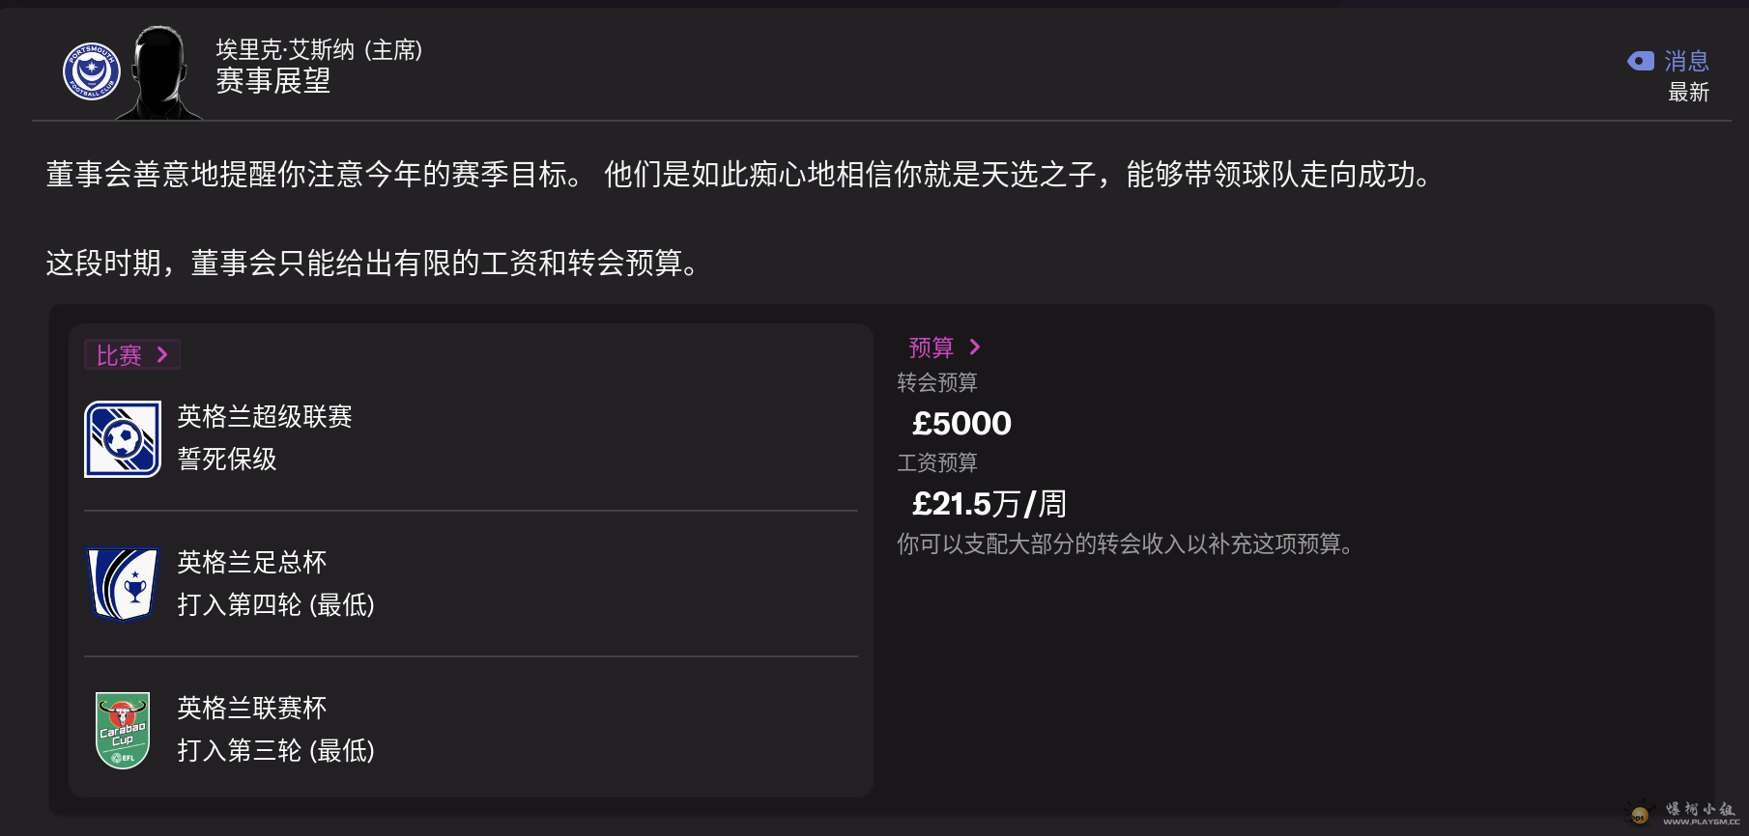Open the 预算 section link
This screenshot has width=1749, height=836.
[931, 348]
